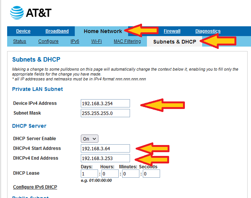Click the DHCPv4 End Address label
The width and height of the screenshot is (251, 198).
(x=36, y=158)
